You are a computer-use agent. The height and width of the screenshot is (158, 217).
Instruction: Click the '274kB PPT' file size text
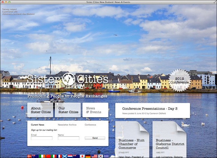(x=124, y=153)
